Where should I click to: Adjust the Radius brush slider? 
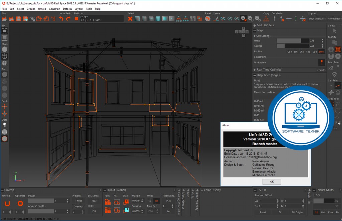coord(292,46)
